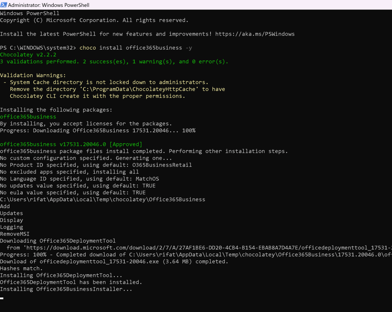Click "Installing Office365BusinessInstaller..." line
The width and height of the screenshot is (392, 312).
(66, 289)
